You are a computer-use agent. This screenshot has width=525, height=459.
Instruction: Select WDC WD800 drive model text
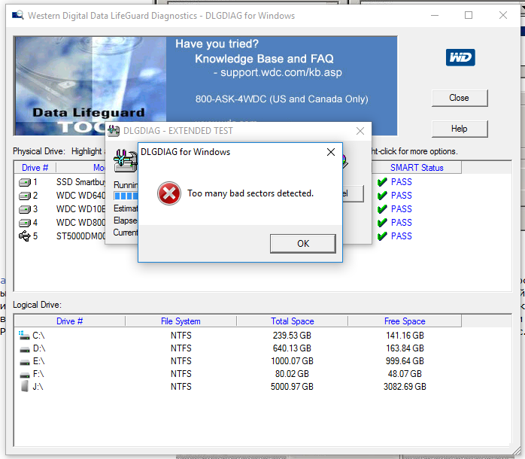[80, 223]
